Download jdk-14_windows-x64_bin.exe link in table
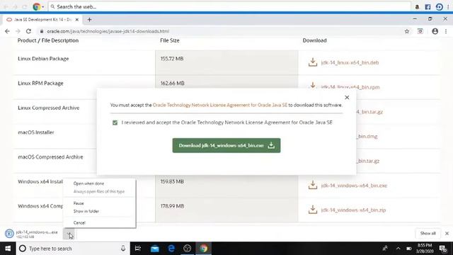This screenshot has height=255, width=453. pyautogui.click(x=354, y=186)
